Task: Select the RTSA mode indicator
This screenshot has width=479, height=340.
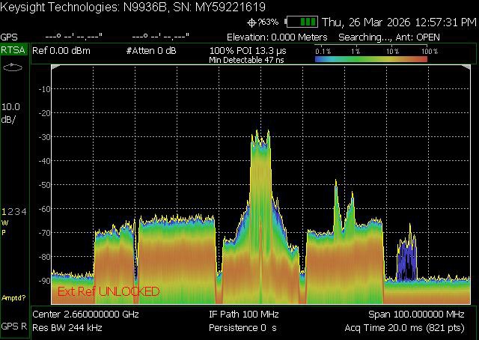Action: pyautogui.click(x=13, y=49)
